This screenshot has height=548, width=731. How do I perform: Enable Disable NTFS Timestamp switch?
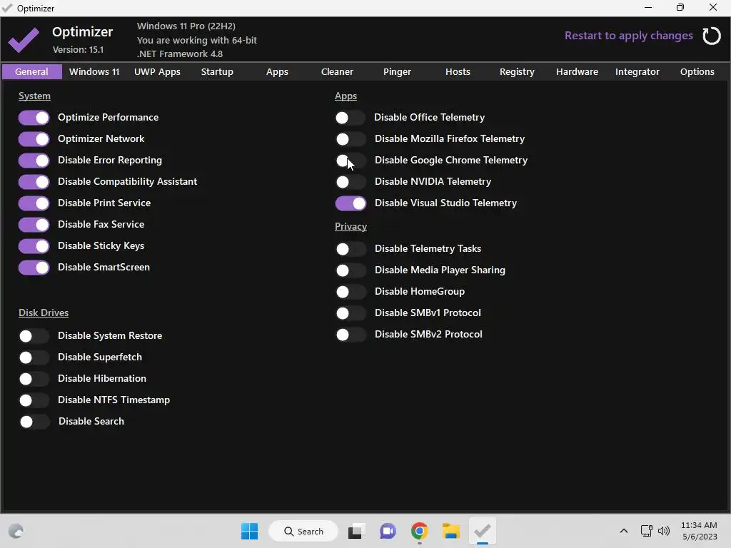(34, 400)
